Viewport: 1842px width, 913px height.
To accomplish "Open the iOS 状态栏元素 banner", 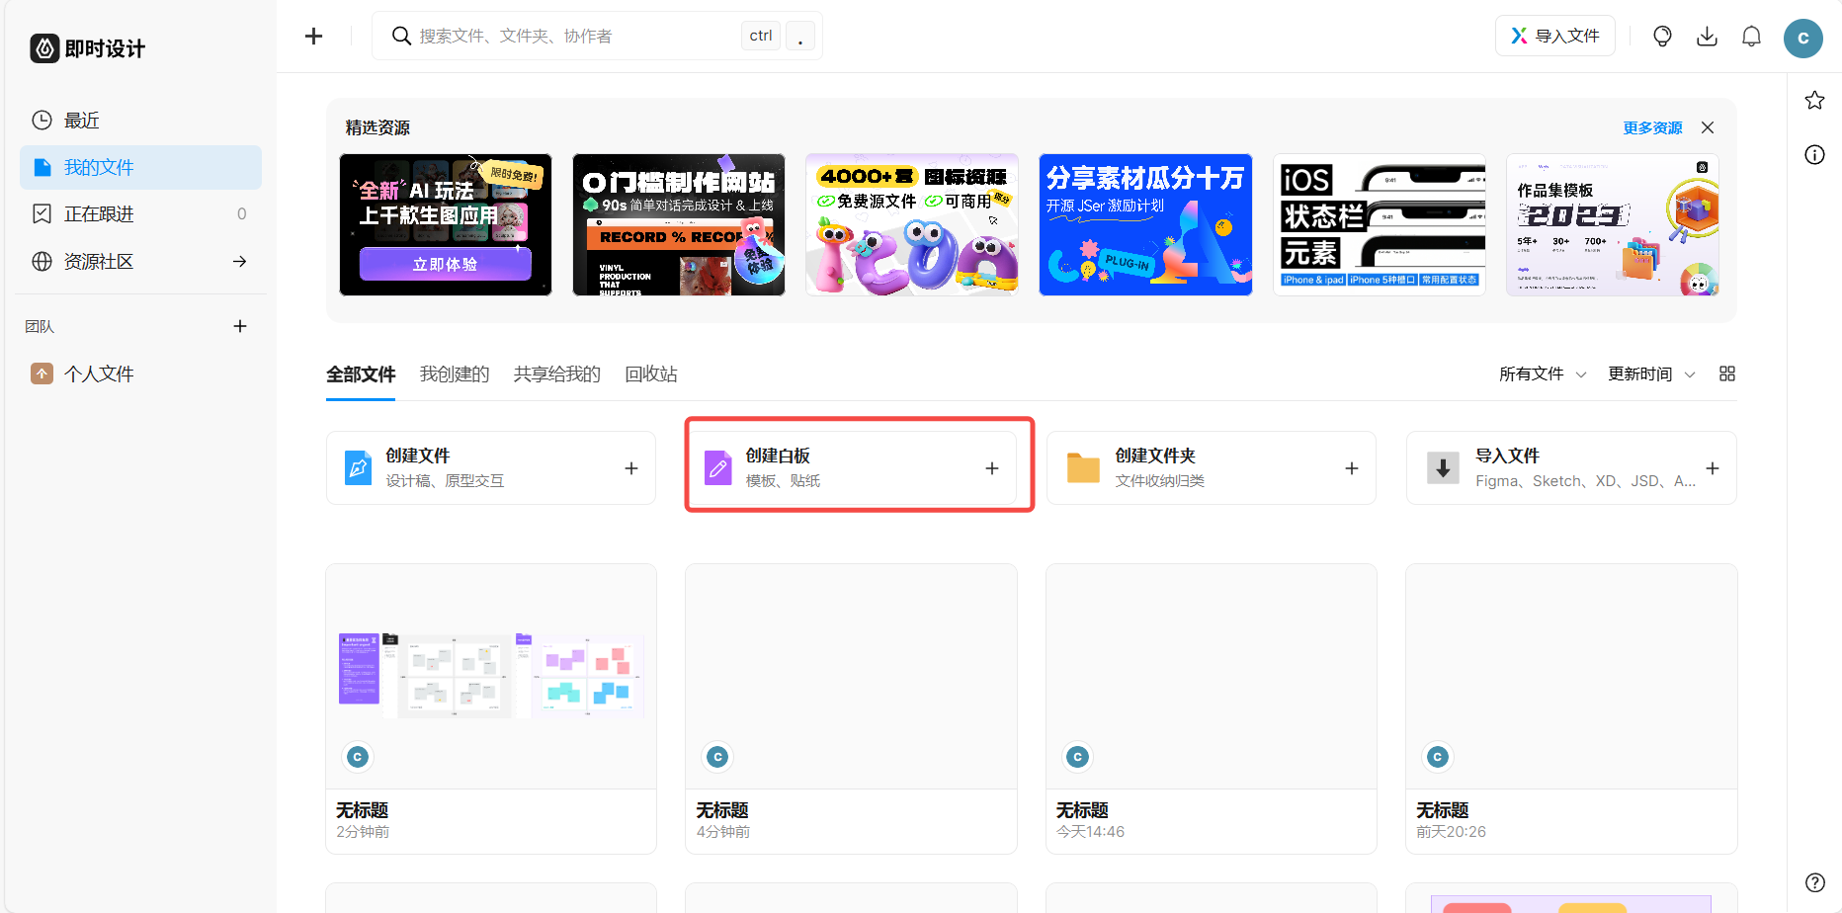I will (1380, 224).
